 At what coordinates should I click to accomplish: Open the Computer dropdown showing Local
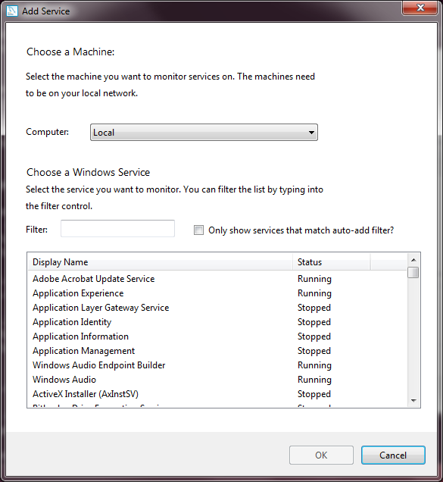point(204,133)
